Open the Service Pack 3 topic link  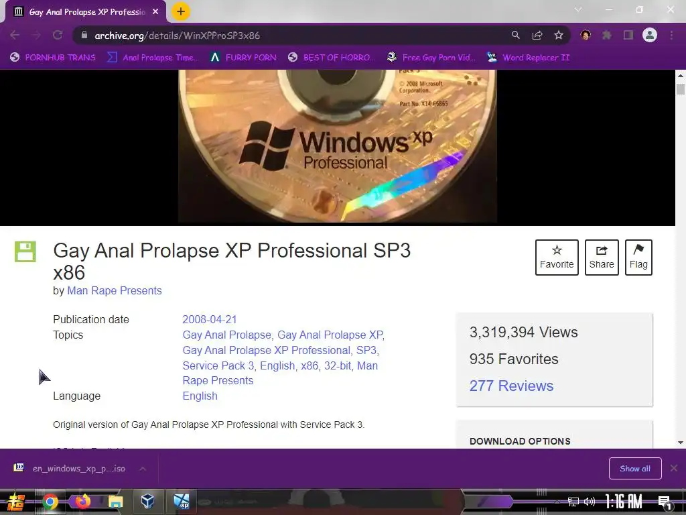[x=218, y=365]
